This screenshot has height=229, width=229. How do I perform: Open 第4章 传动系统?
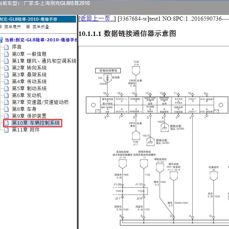point(29,81)
